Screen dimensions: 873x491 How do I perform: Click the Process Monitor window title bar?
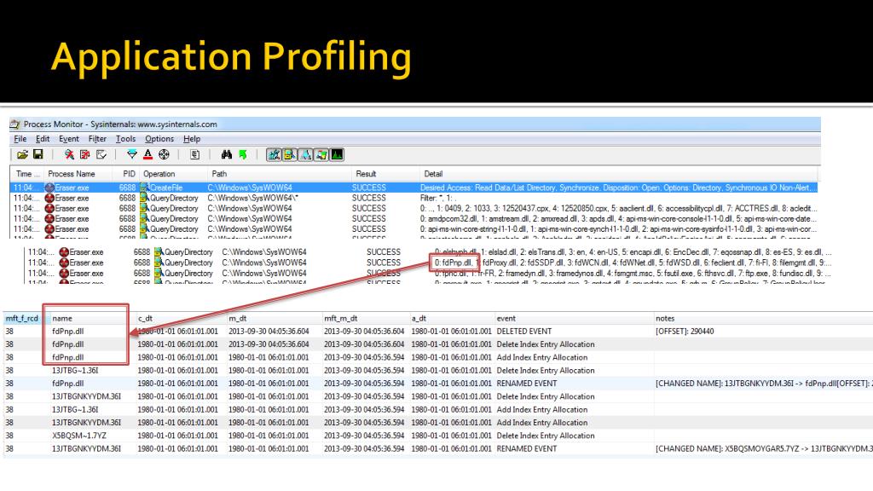click(415, 124)
